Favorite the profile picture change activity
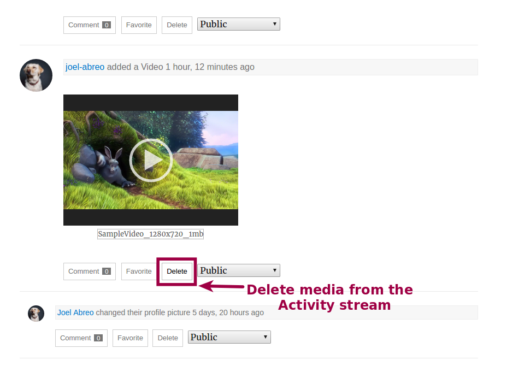This screenshot has height=366, width=507. point(130,338)
